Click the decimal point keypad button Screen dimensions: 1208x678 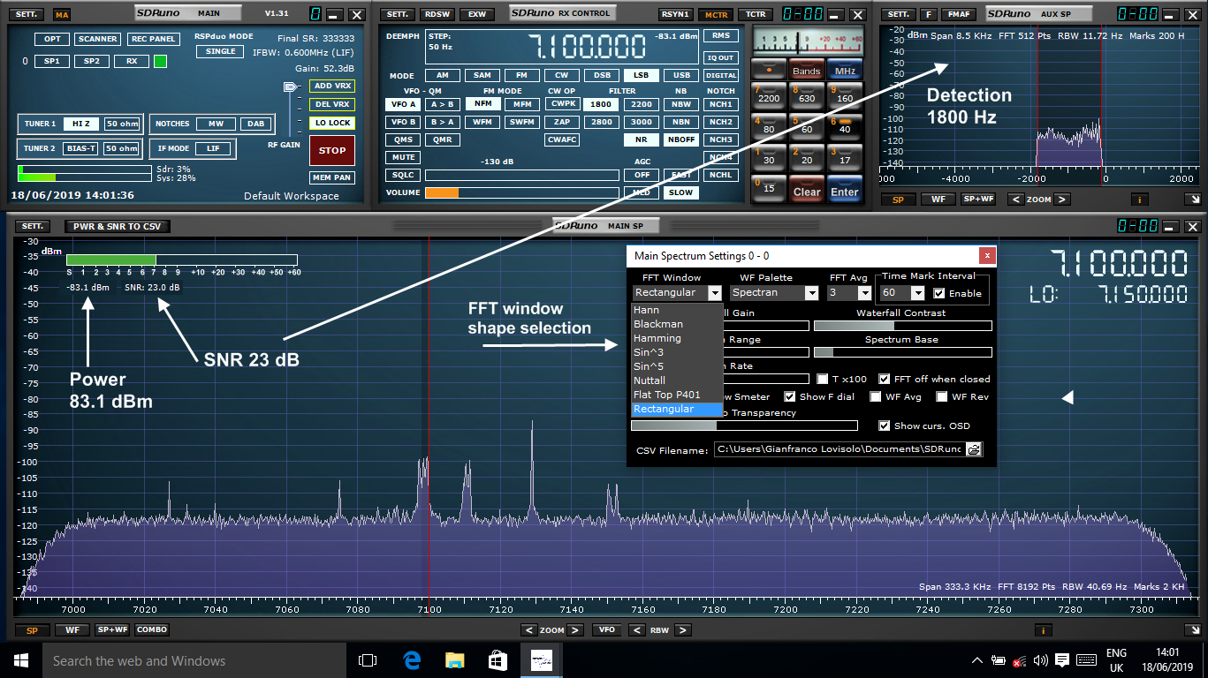(x=769, y=70)
